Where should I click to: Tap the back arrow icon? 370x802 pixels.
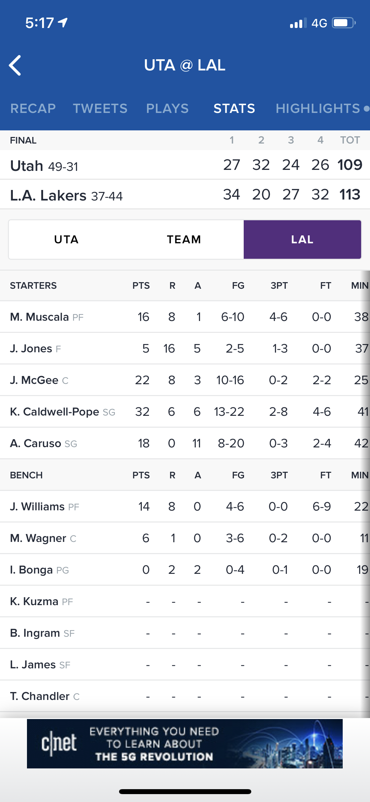[x=15, y=65]
